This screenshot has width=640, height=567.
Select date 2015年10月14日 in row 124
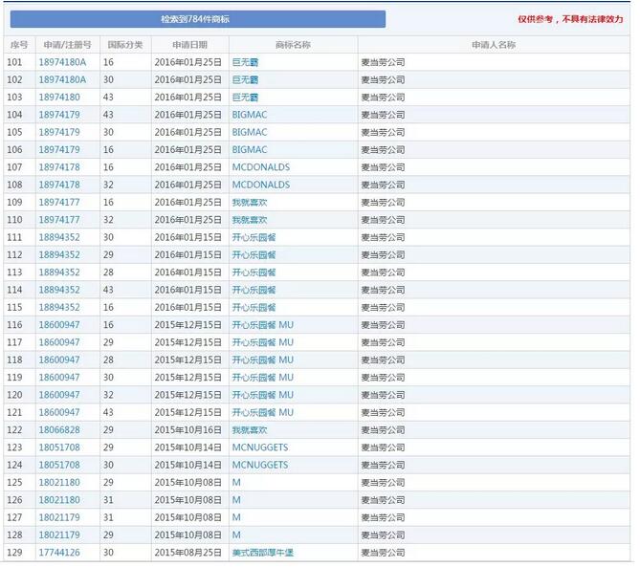coord(188,465)
